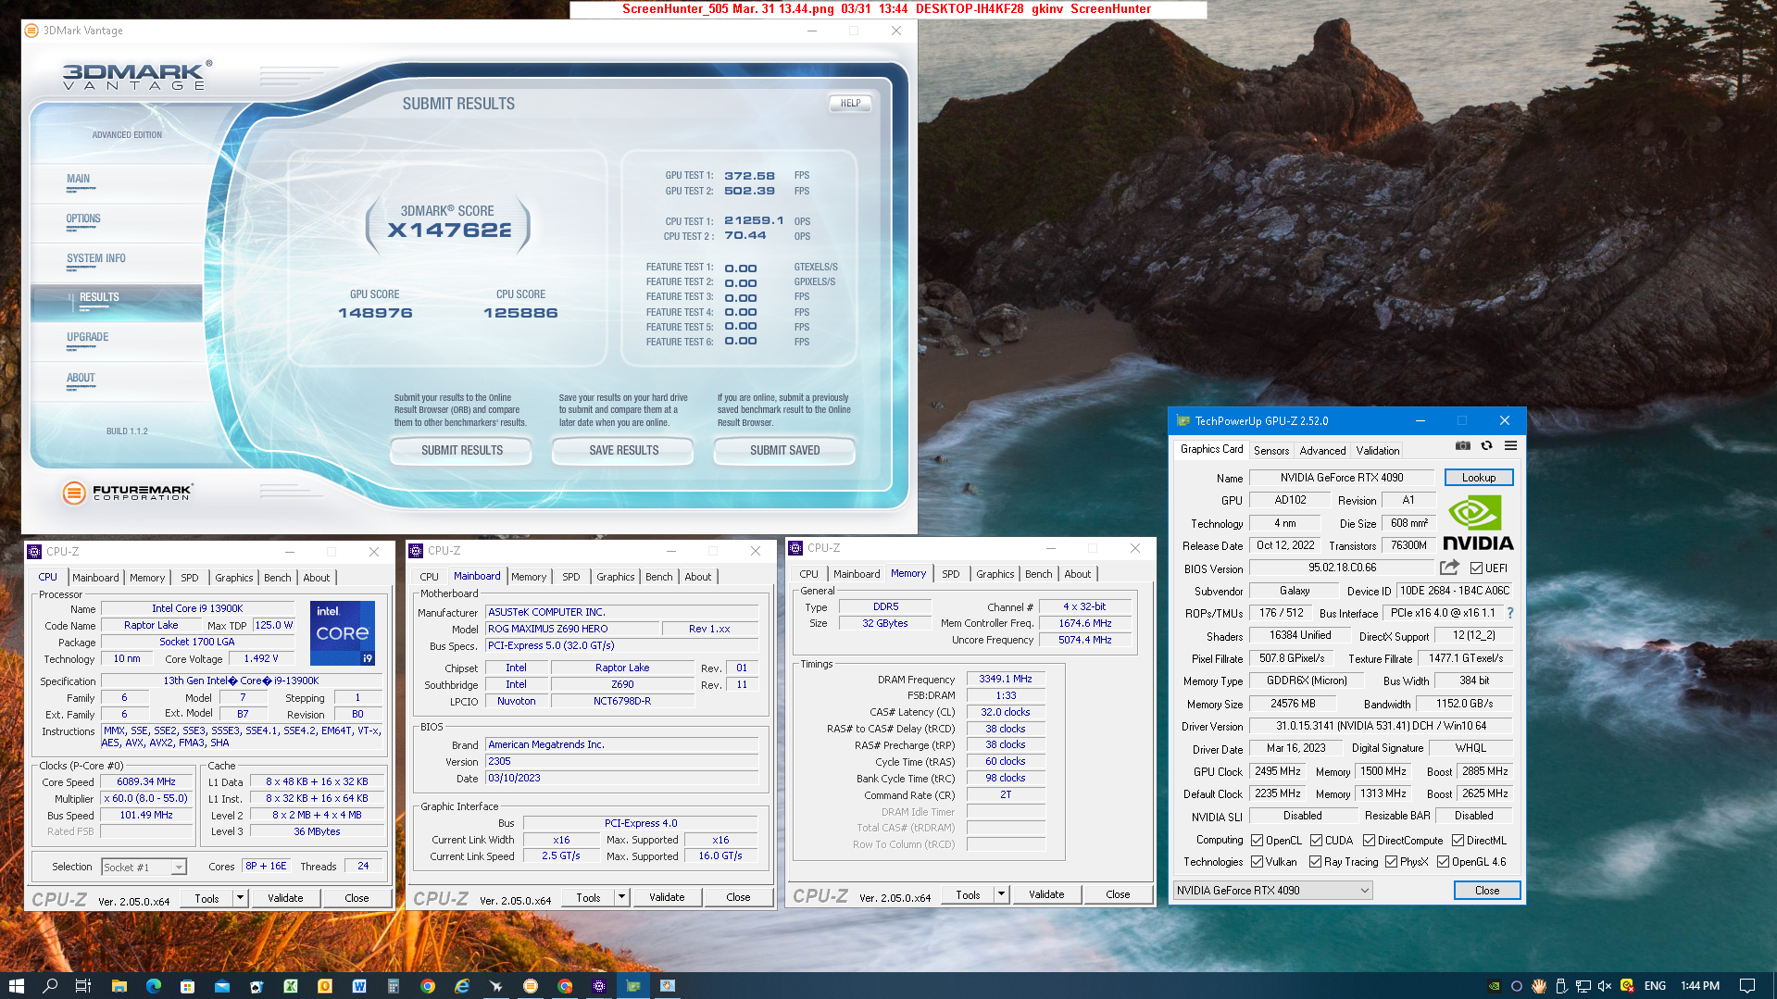Toggle the CUDA checkbox
1777x999 pixels.
click(1316, 841)
